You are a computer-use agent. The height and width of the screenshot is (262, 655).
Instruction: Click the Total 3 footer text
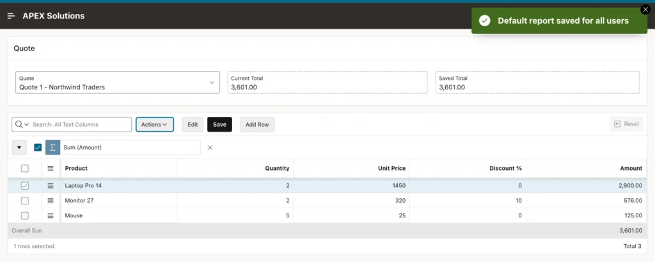[632, 246]
